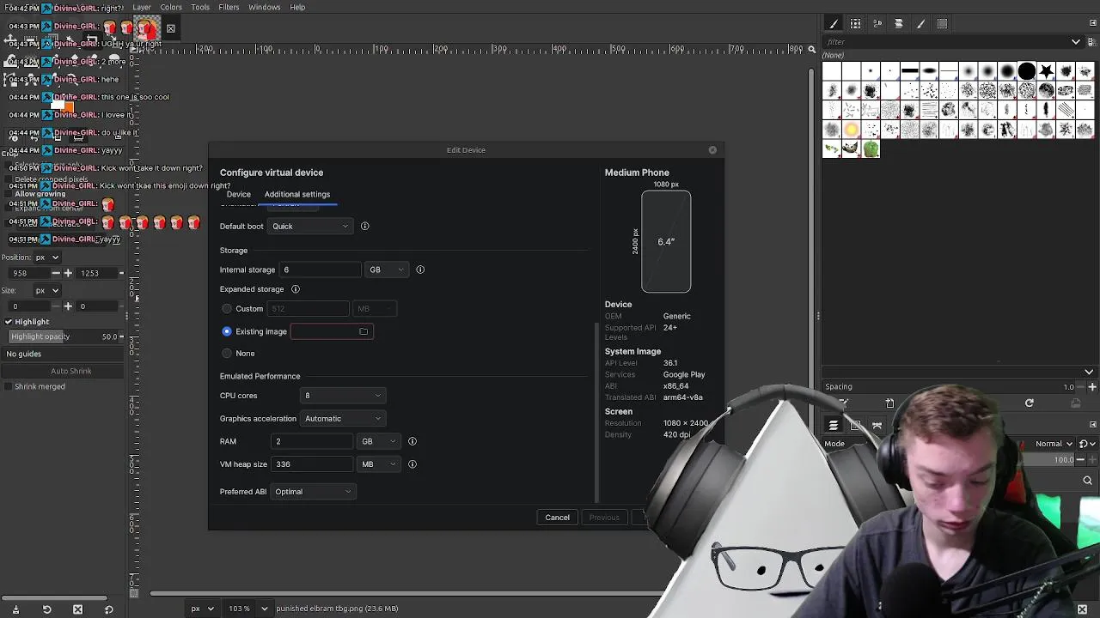
Task: Open Position unit px dropdown
Action: pyautogui.click(x=46, y=257)
